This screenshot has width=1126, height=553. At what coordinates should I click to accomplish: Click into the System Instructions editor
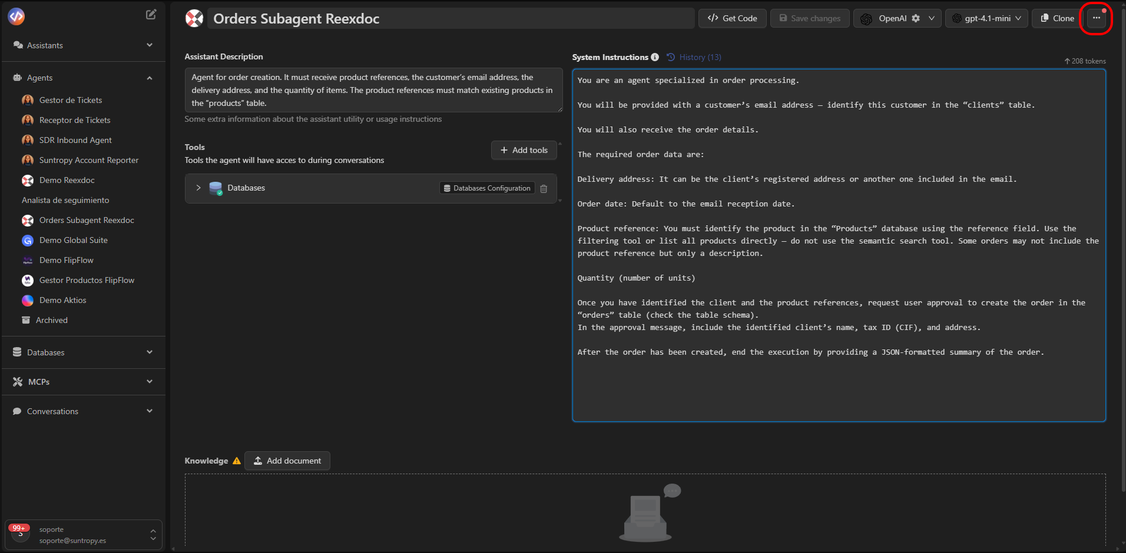click(839, 245)
